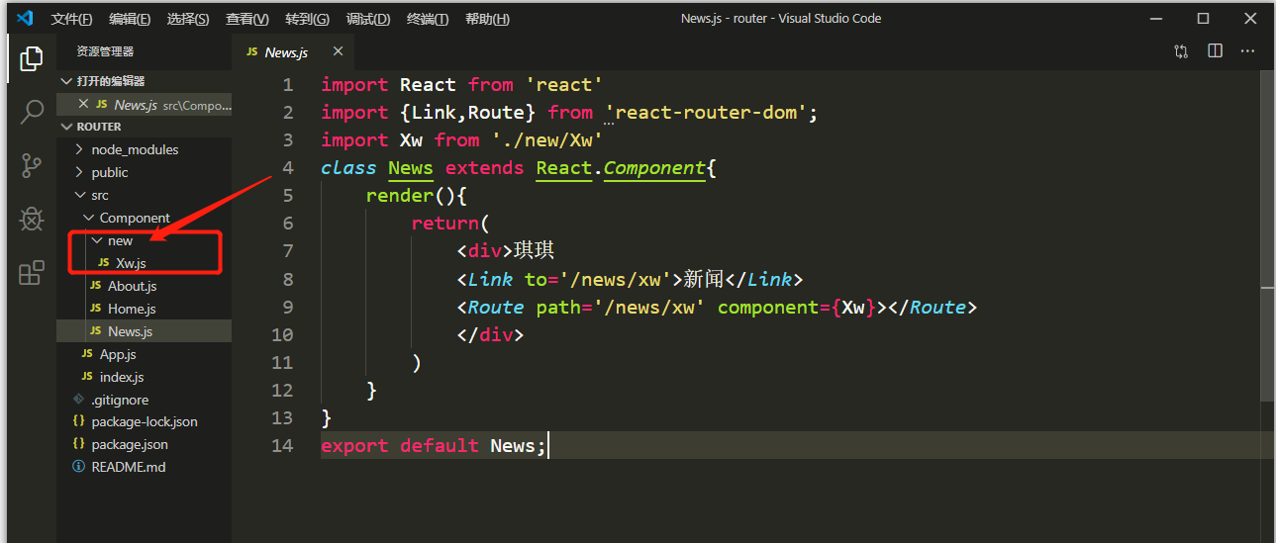Open the 终端(T) menu

pyautogui.click(x=428, y=19)
